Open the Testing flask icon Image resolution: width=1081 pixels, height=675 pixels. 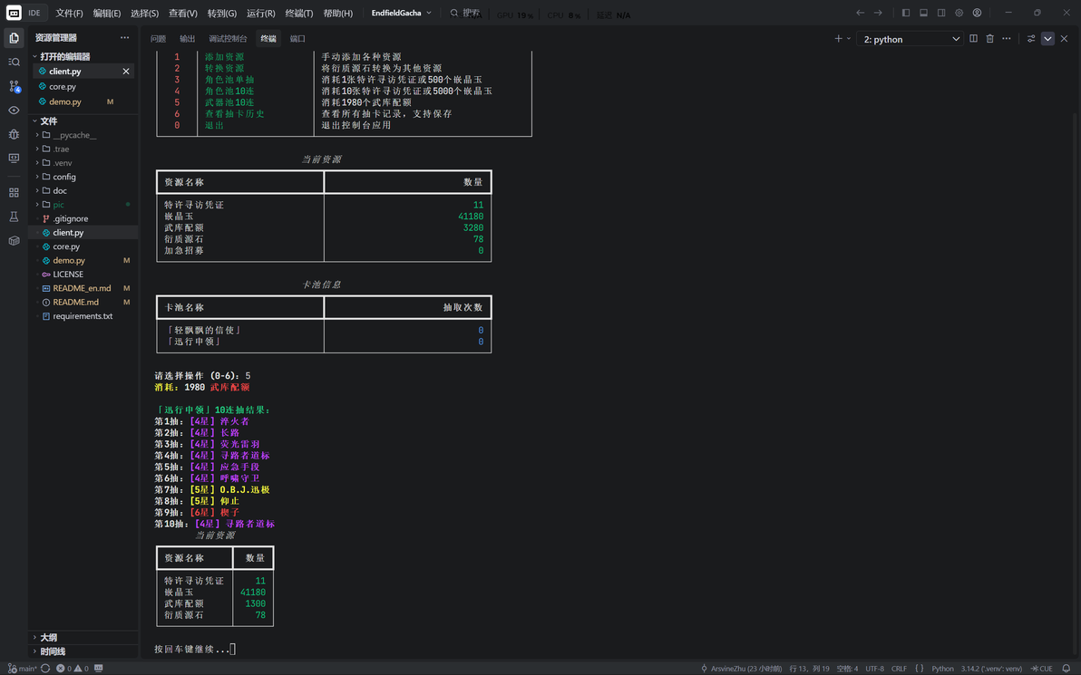tap(14, 217)
